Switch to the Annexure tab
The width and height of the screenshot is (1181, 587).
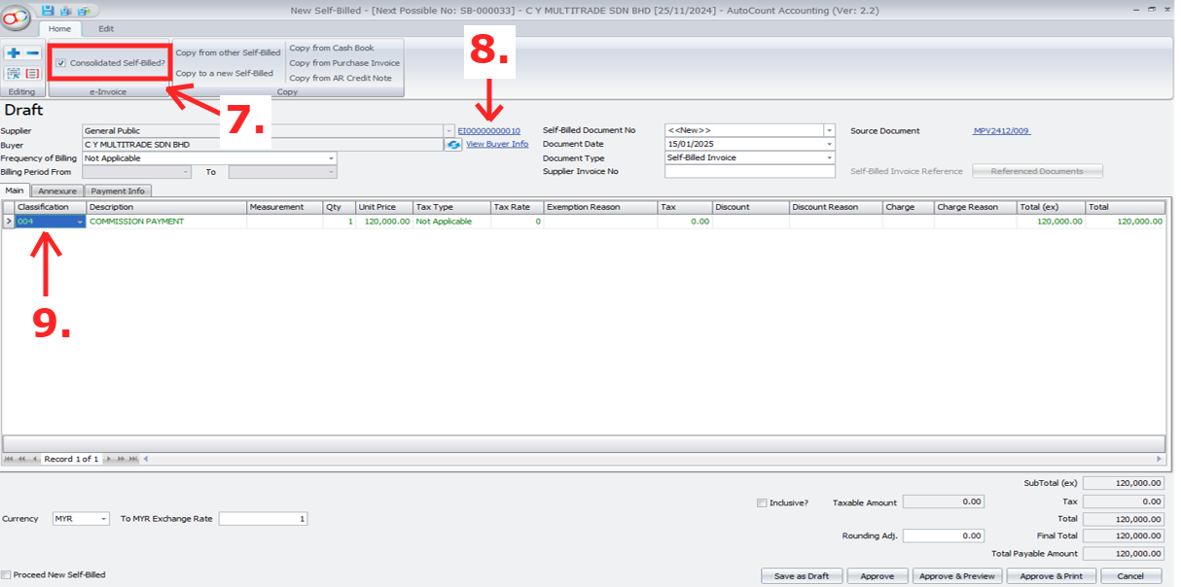point(57,191)
